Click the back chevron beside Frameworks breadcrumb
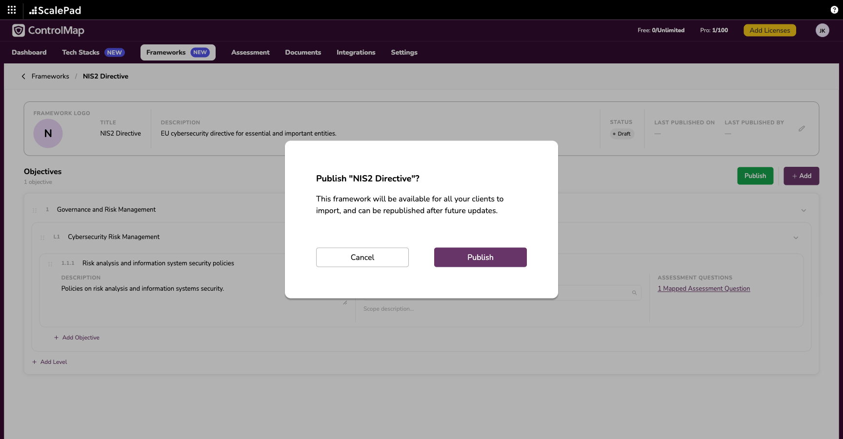The width and height of the screenshot is (843, 439). click(23, 77)
